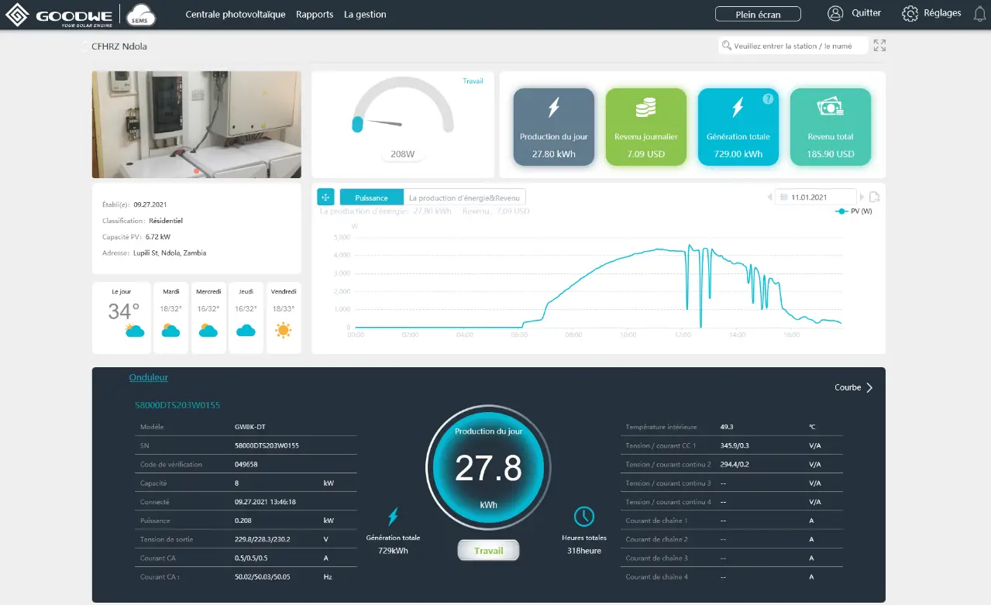The width and height of the screenshot is (991, 605).
Task: Click the GOODWE logo
Action: tap(58, 13)
